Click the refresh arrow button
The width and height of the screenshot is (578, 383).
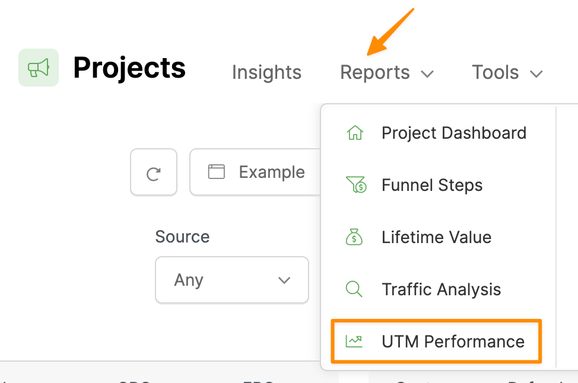[154, 173]
